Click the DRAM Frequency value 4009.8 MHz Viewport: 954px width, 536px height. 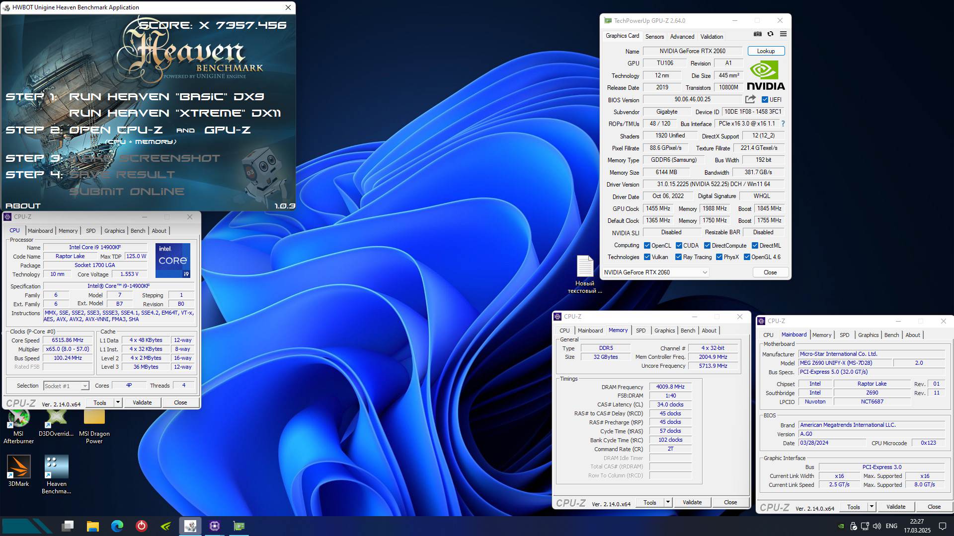point(670,387)
